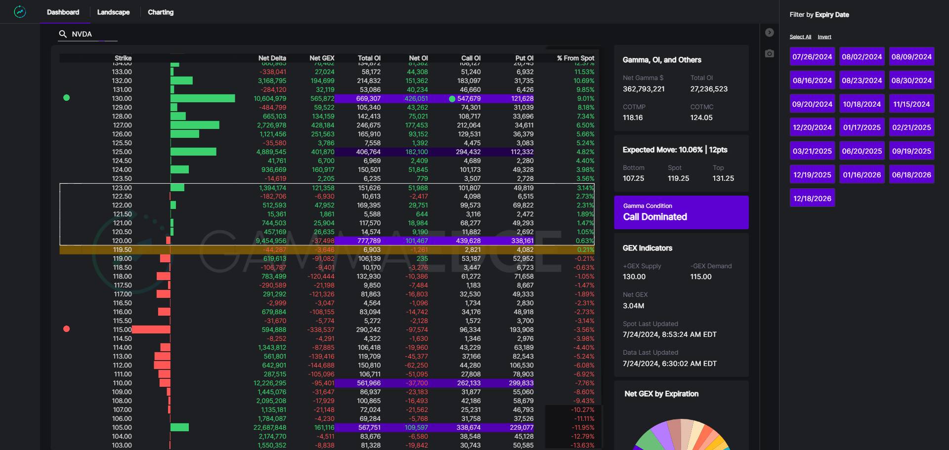
Task: Toggle the 08/16/2024 expiry date
Action: pos(812,81)
